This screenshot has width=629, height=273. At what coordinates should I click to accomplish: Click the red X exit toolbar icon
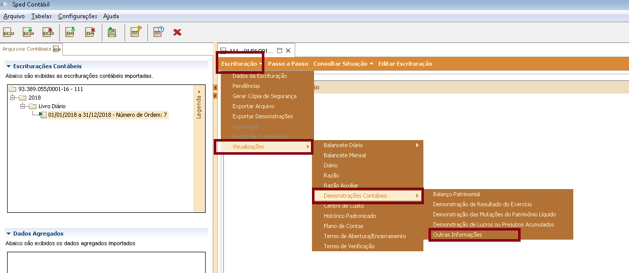pos(177,32)
